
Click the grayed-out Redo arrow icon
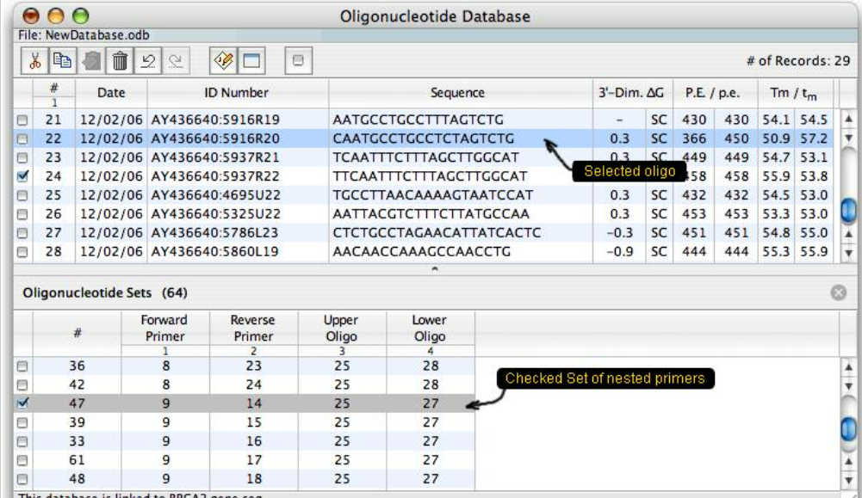pos(176,60)
